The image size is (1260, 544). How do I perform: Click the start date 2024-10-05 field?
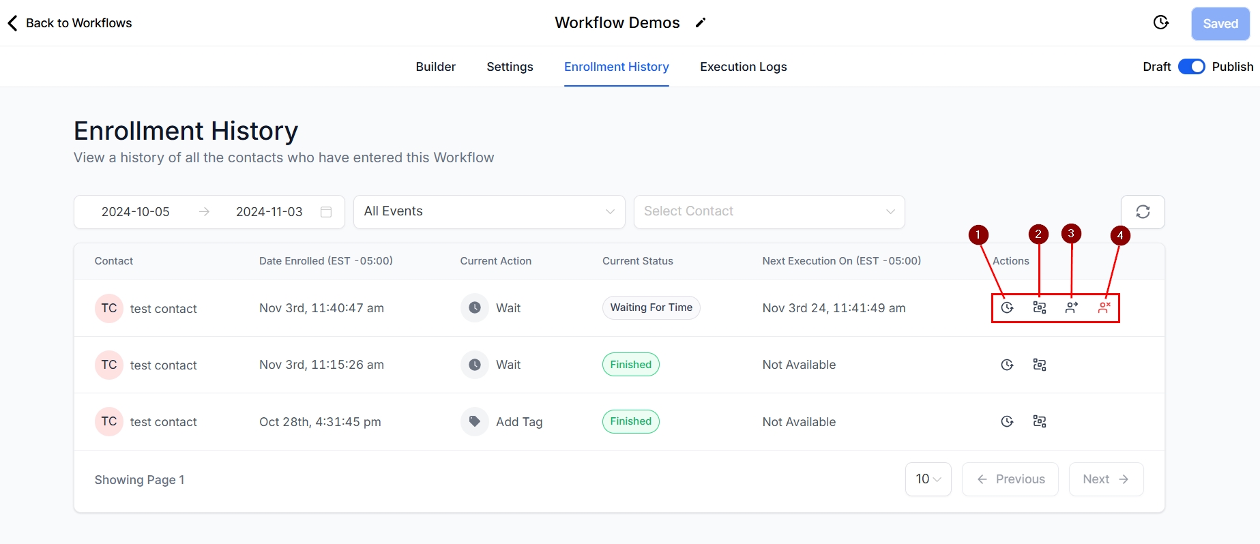[136, 212]
